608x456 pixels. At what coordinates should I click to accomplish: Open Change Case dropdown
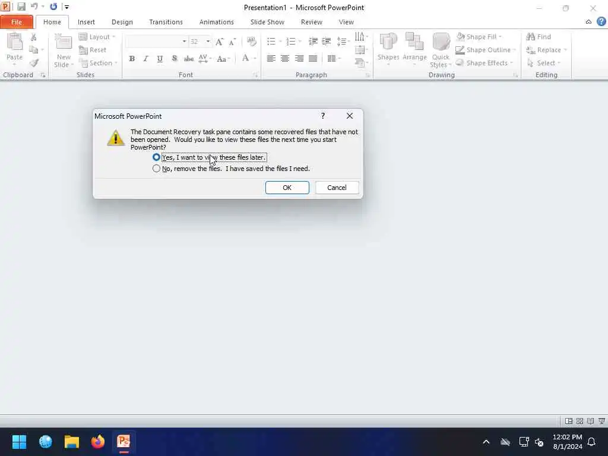pyautogui.click(x=223, y=59)
